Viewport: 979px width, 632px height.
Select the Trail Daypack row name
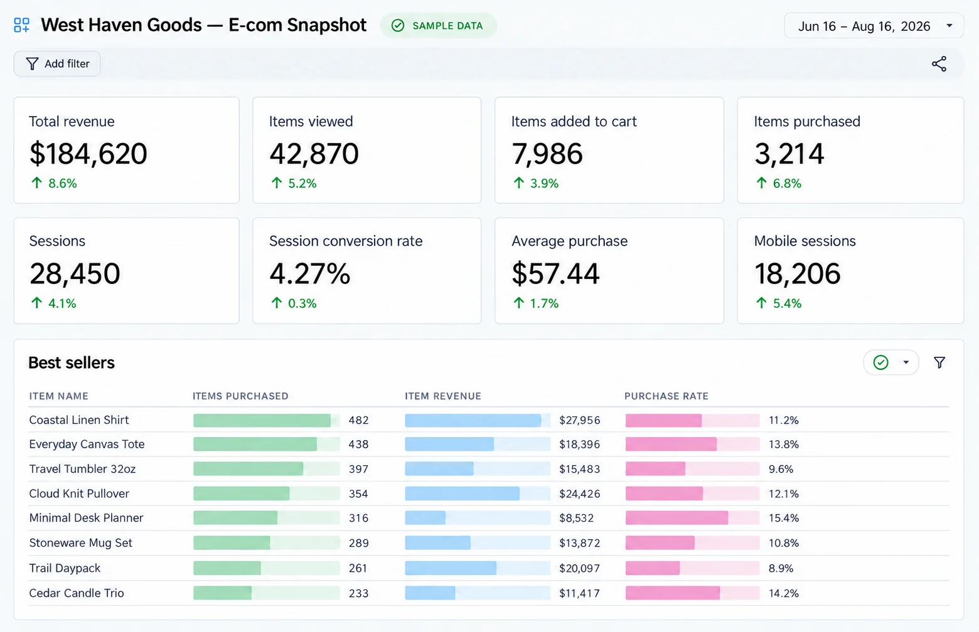point(65,568)
